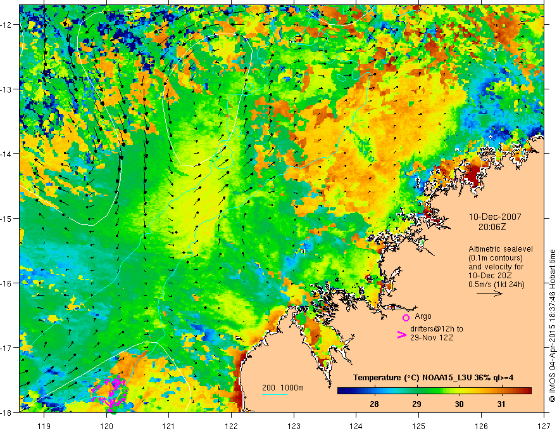Image resolution: width=557 pixels, height=431 pixels.
Task: Click the latitude axis label -17
Action: point(6,347)
